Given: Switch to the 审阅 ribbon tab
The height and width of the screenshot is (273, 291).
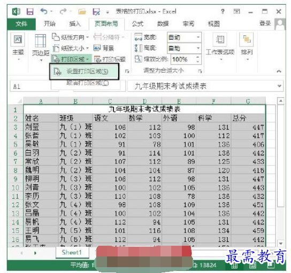Looking at the screenshot, I should click(x=188, y=24).
